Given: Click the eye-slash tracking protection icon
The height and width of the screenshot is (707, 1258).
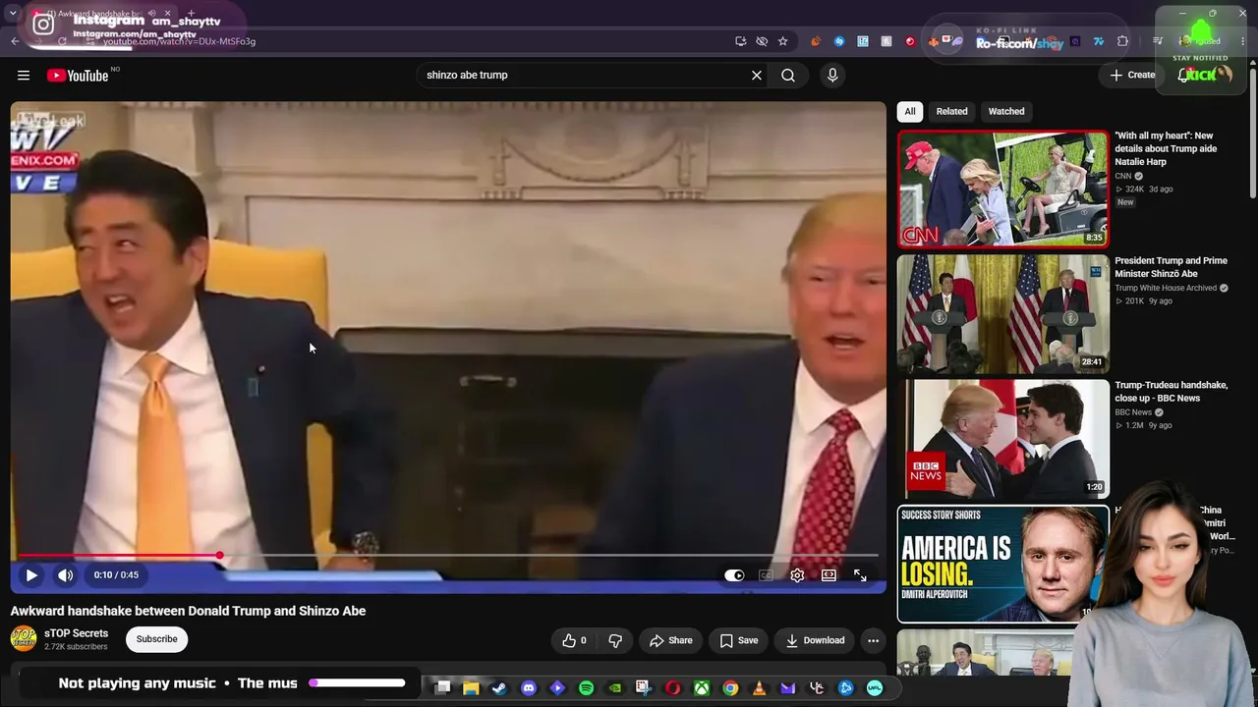Looking at the screenshot, I should click(x=762, y=41).
